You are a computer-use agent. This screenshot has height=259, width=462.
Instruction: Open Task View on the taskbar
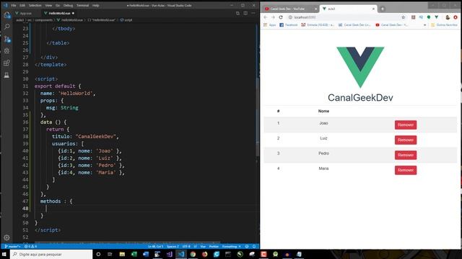point(110,254)
